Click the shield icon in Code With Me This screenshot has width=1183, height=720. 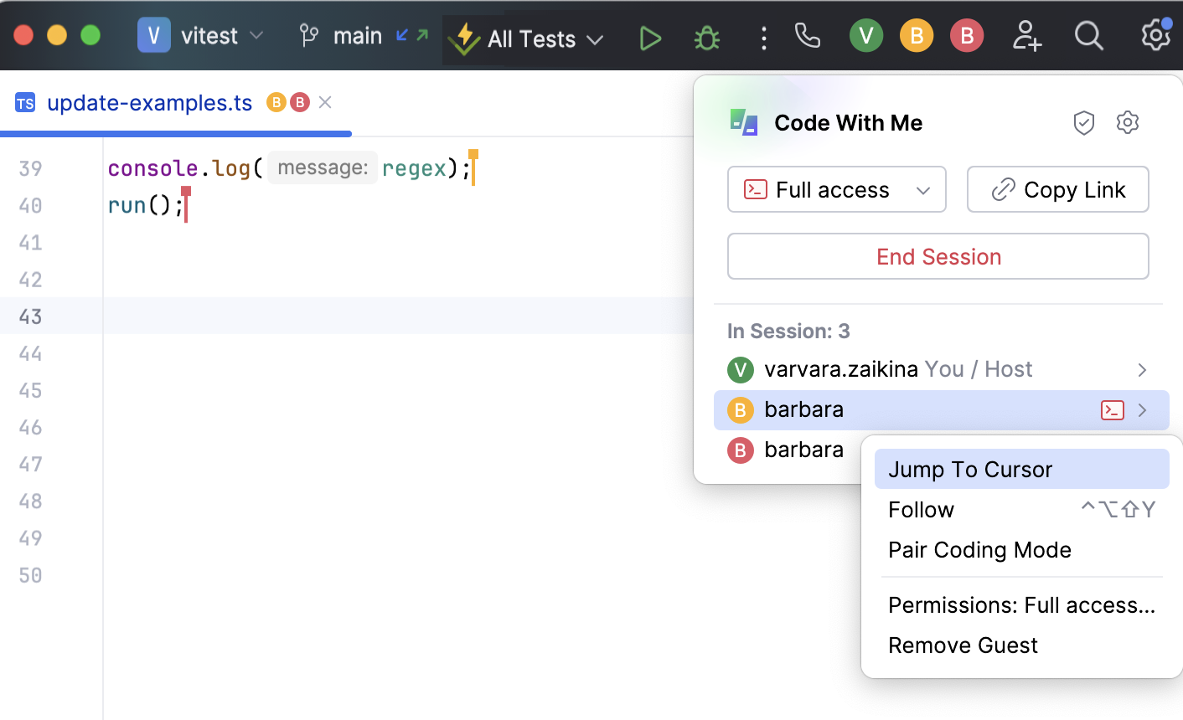[1084, 123]
